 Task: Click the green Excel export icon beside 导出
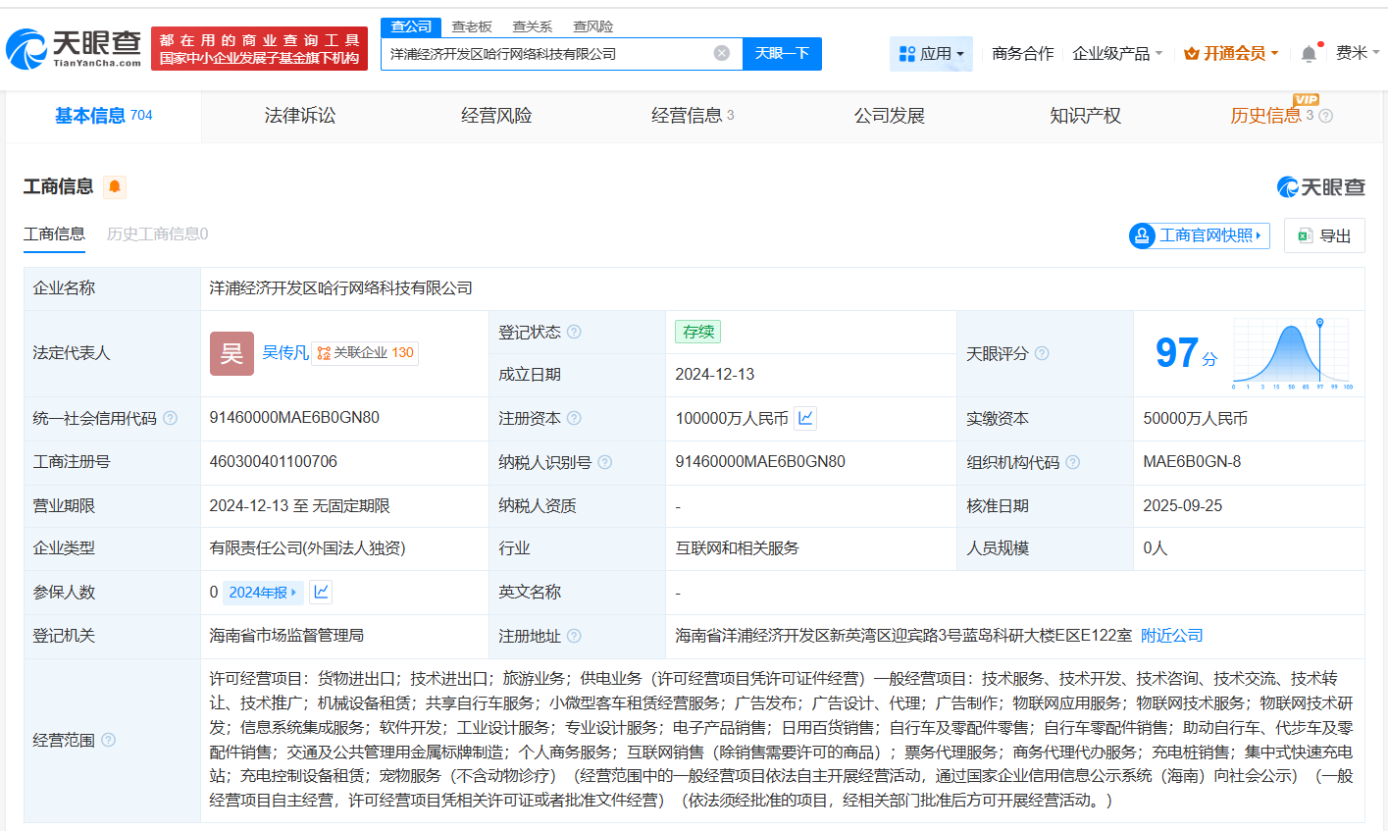[1305, 234]
